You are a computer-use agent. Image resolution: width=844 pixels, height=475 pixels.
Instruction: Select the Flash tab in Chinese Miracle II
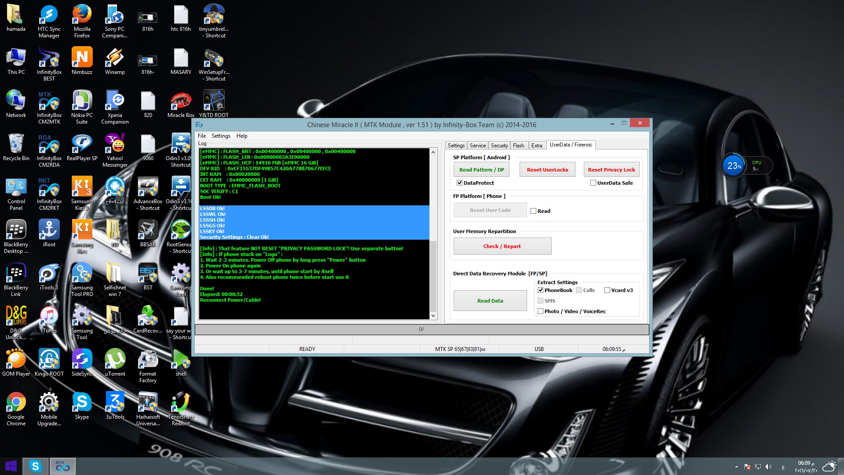coord(518,144)
